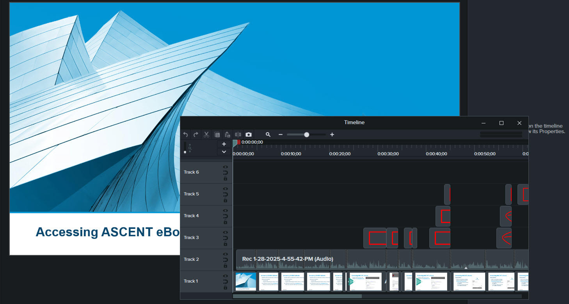
Task: Click the 0:00:20;00 mark on the ruler
Action: coord(340,154)
